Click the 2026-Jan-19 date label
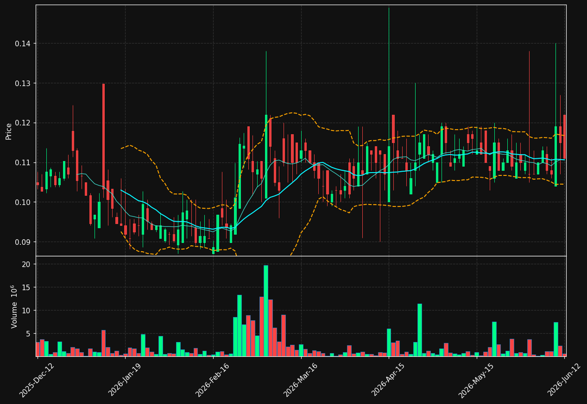Screen dimensions: 587x404 (x=125, y=379)
